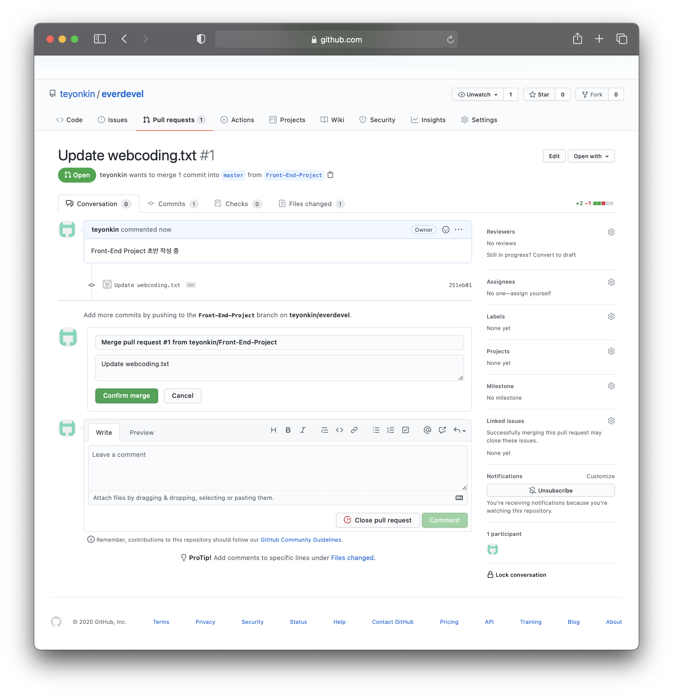This screenshot has height=695, width=673.
Task: Apply bold with the B icon
Action: click(288, 430)
